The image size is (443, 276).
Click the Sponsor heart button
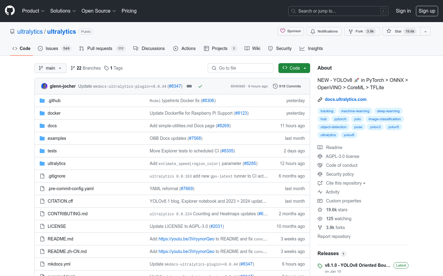point(291,31)
